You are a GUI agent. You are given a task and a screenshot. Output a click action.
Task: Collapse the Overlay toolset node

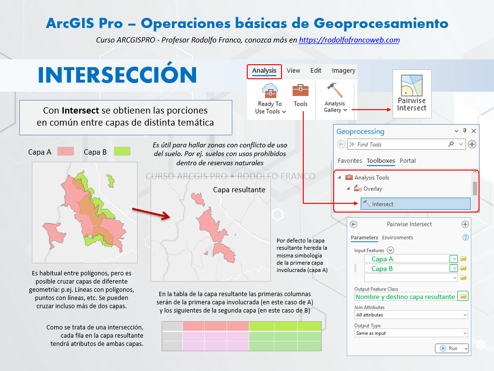(348, 189)
